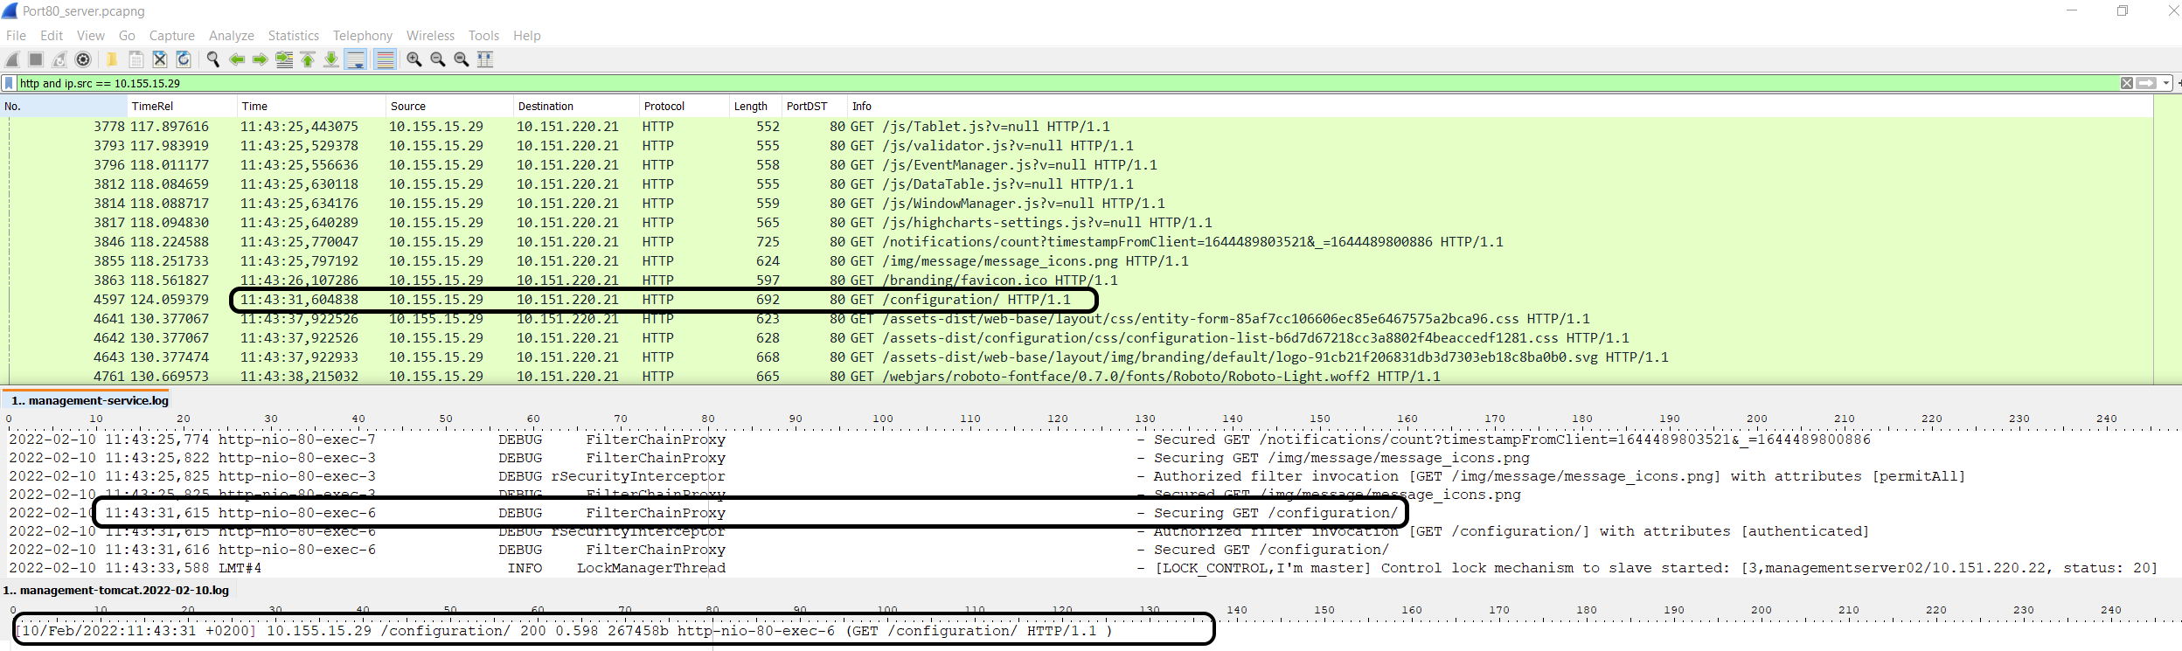Jump to the last packet
This screenshot has width=2182, height=651.
click(331, 59)
